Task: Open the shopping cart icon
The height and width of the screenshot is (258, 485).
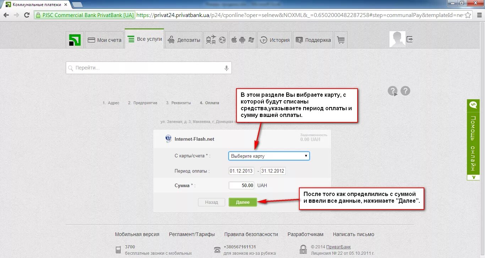Action: click(341, 40)
